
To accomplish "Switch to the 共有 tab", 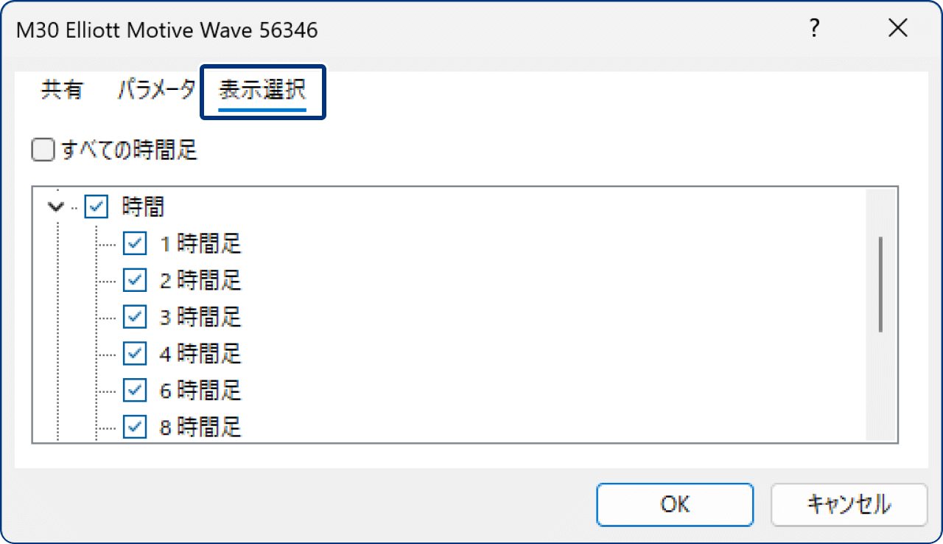I will (62, 91).
